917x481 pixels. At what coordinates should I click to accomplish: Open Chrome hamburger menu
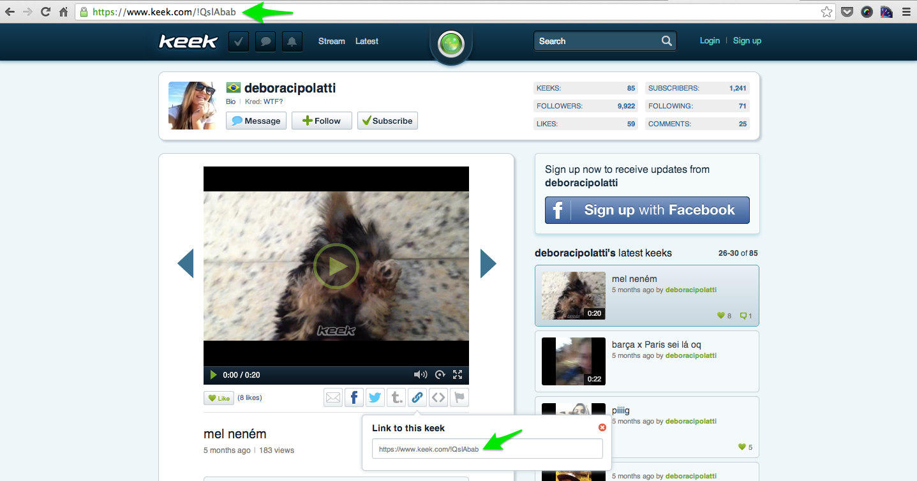906,11
